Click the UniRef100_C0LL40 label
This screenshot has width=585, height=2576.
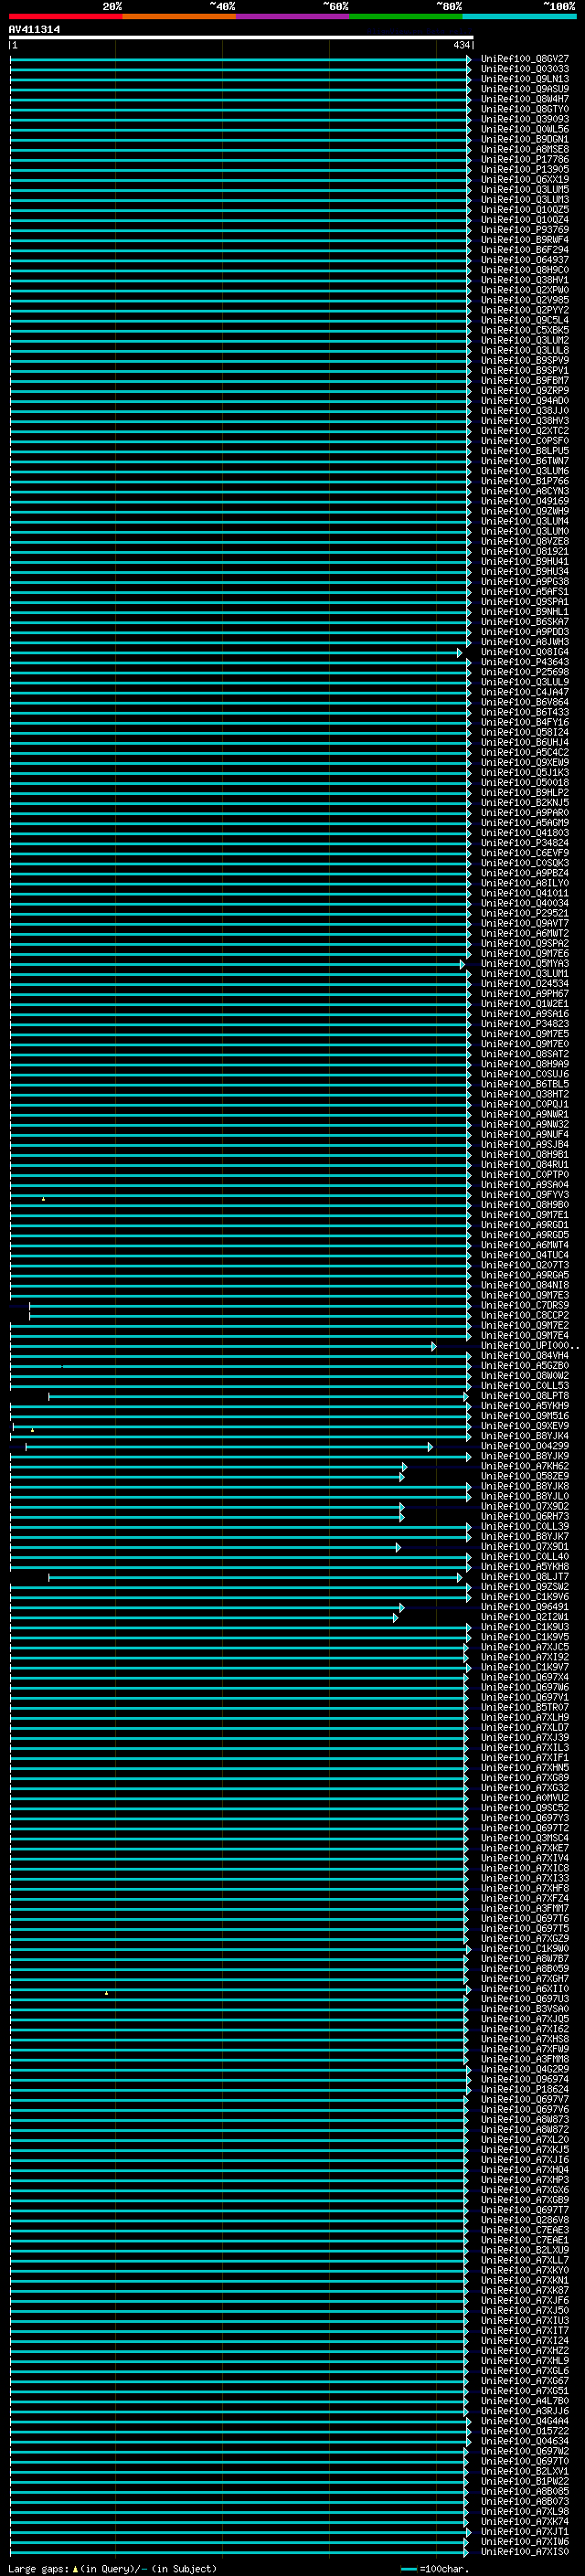525,1557
